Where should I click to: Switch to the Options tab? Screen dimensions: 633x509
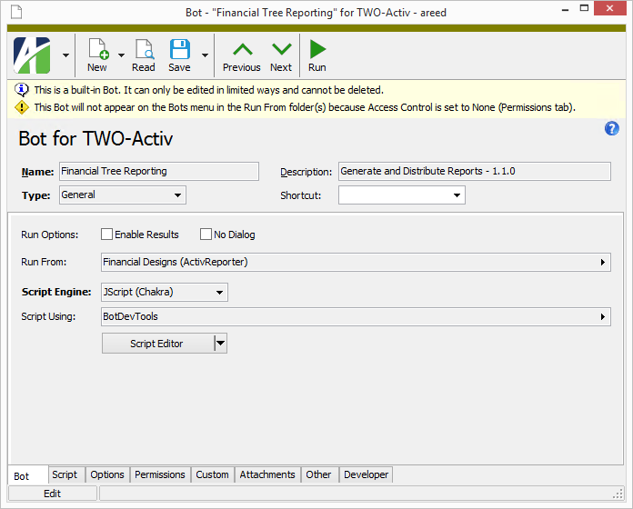pyautogui.click(x=107, y=474)
